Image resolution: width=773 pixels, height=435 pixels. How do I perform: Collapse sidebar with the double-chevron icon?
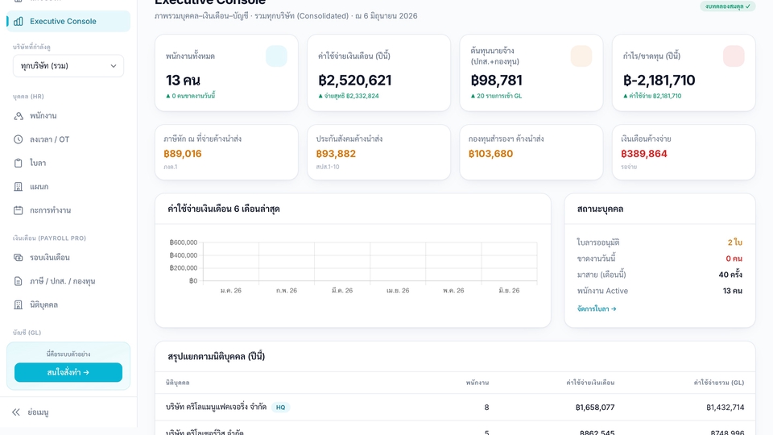pyautogui.click(x=16, y=412)
